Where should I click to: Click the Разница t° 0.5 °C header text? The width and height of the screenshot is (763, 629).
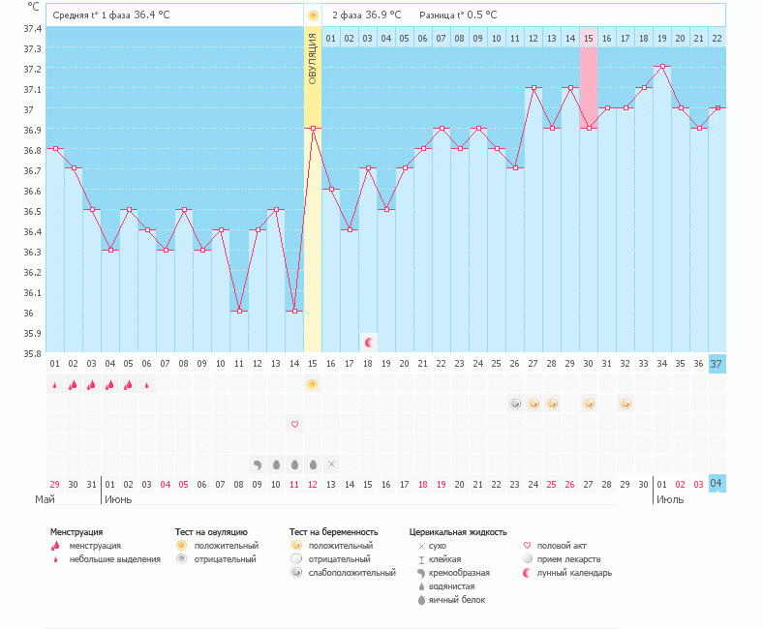tap(458, 15)
